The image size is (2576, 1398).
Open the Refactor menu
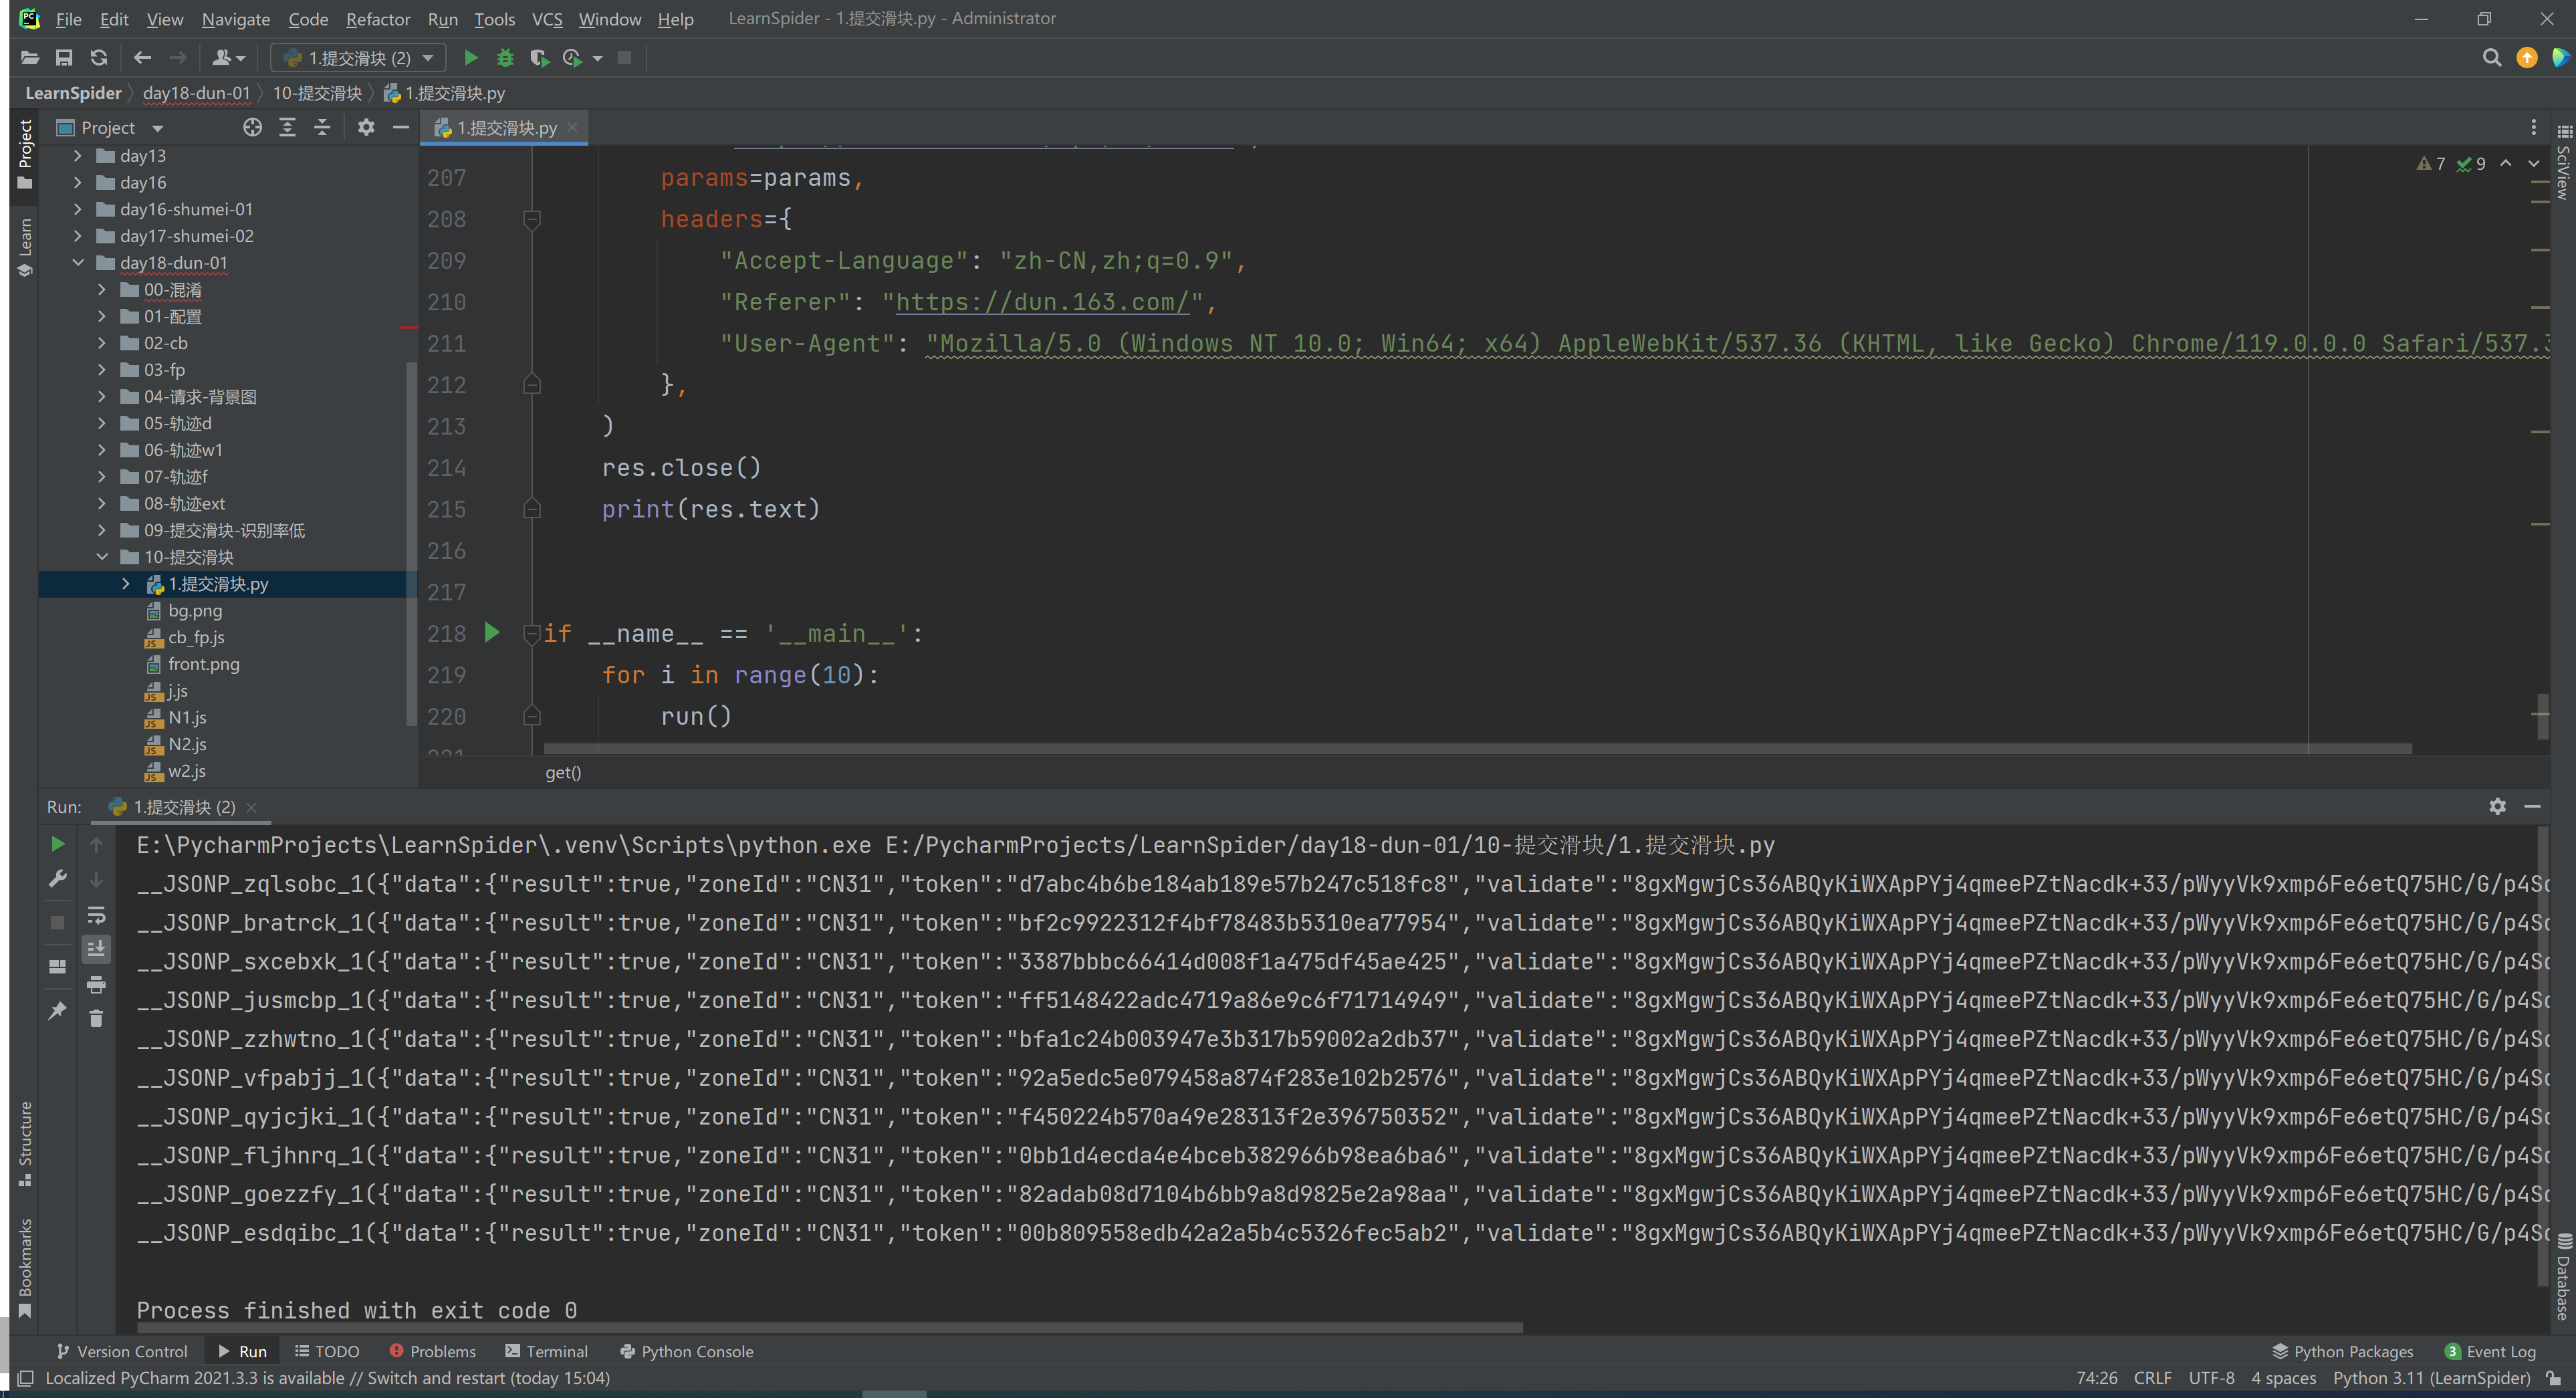pos(377,19)
